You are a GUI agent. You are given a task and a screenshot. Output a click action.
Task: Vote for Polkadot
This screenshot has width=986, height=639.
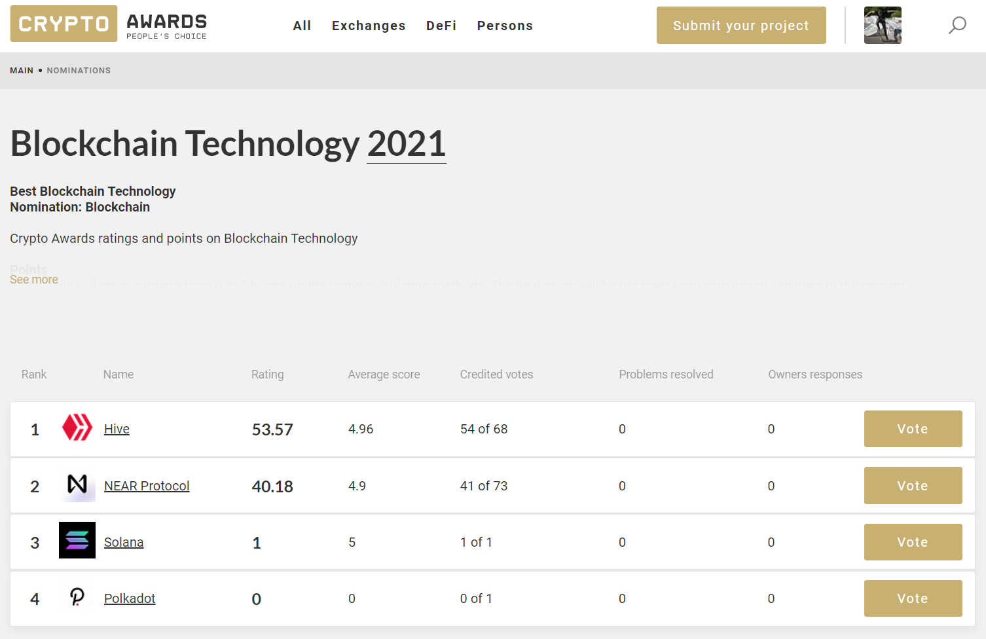913,598
